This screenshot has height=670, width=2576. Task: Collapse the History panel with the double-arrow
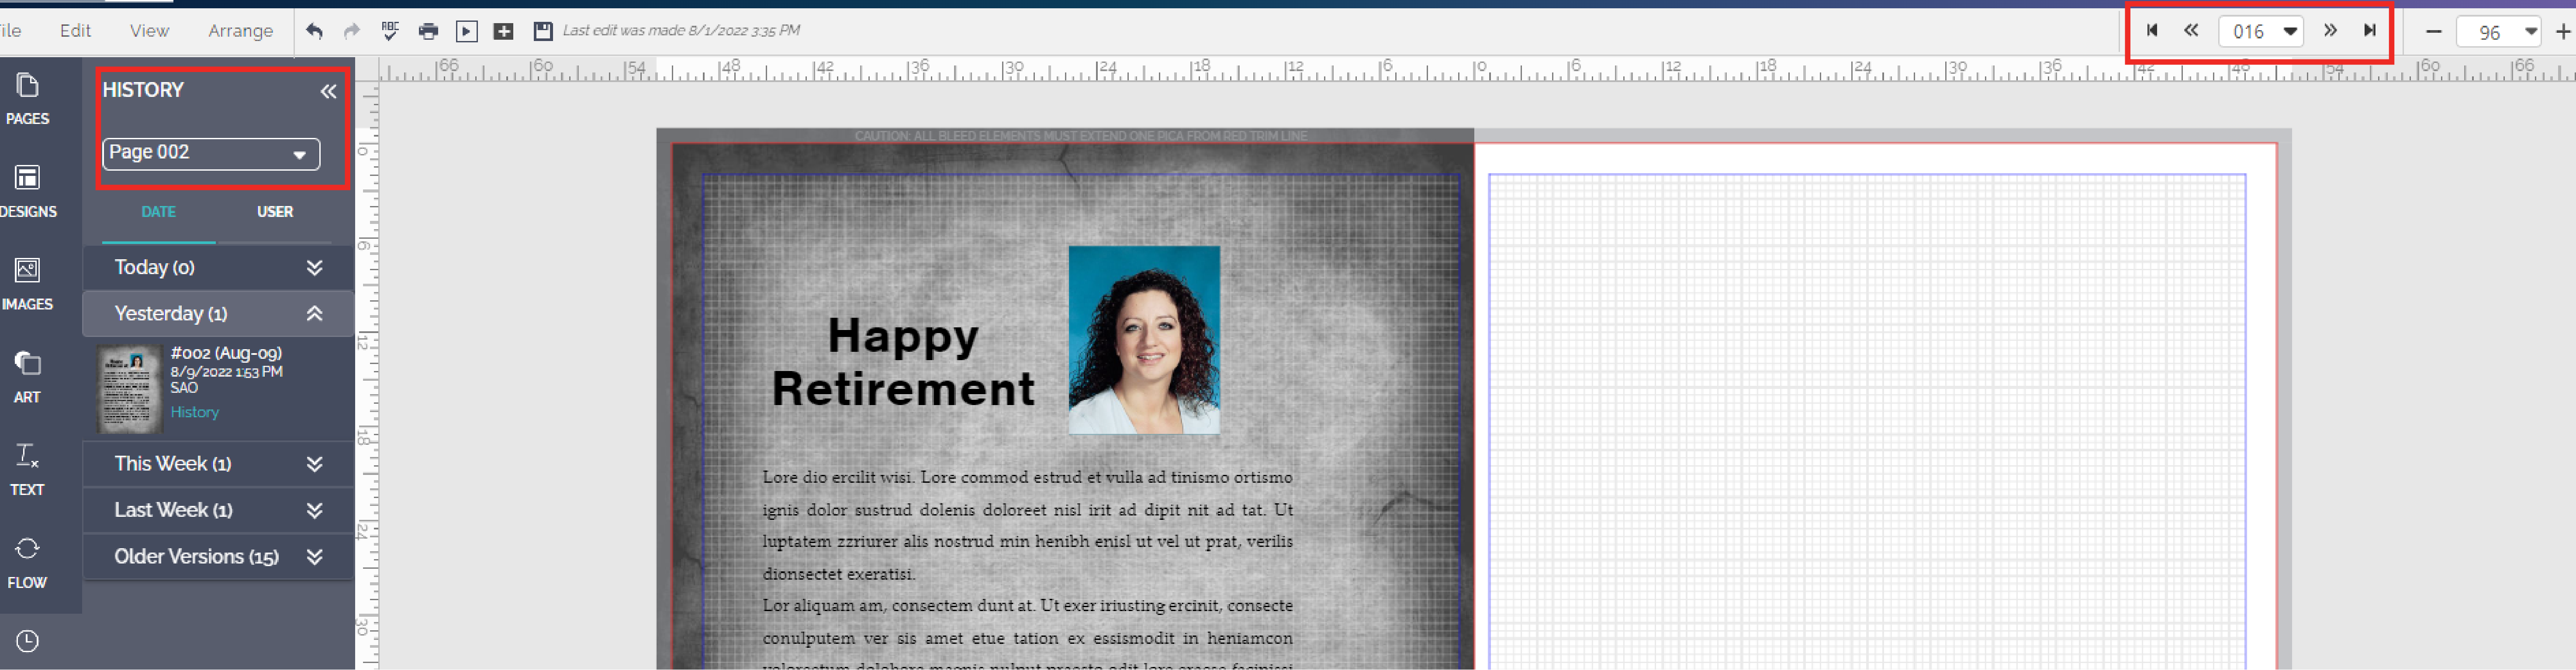pyautogui.click(x=327, y=91)
